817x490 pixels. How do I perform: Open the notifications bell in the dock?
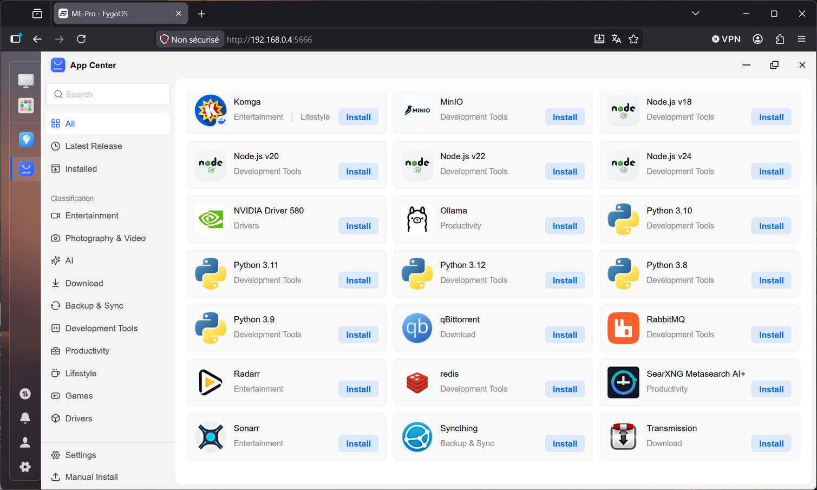25,418
